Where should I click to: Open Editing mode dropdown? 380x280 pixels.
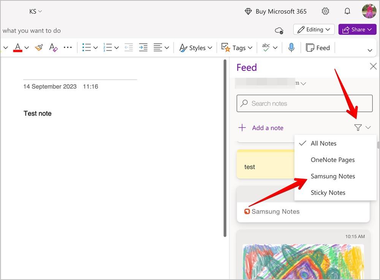click(x=314, y=30)
